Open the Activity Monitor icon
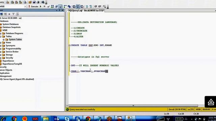Viewport: 216px width, 121px height. click(43, 2)
